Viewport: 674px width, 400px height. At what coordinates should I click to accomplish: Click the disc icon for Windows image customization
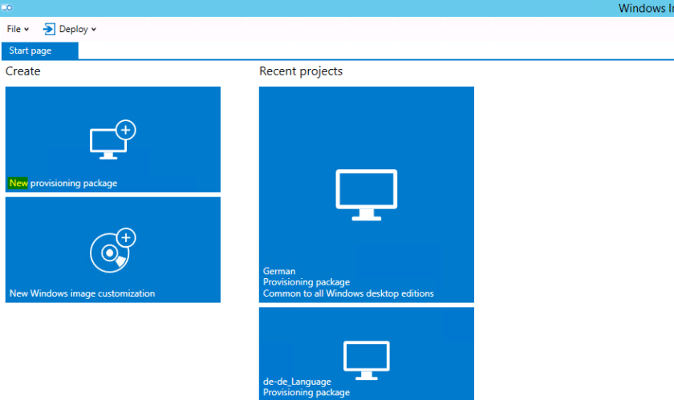tap(108, 253)
